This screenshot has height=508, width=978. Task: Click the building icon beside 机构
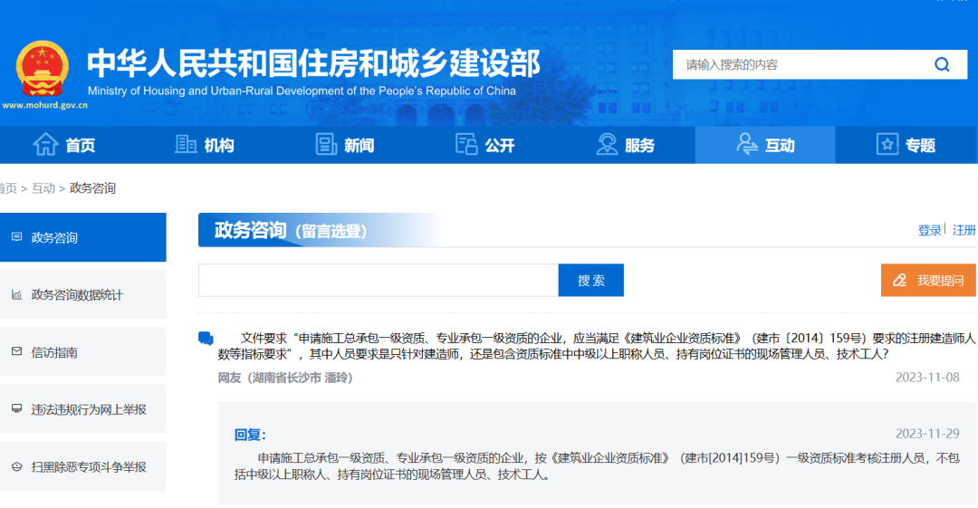(186, 144)
